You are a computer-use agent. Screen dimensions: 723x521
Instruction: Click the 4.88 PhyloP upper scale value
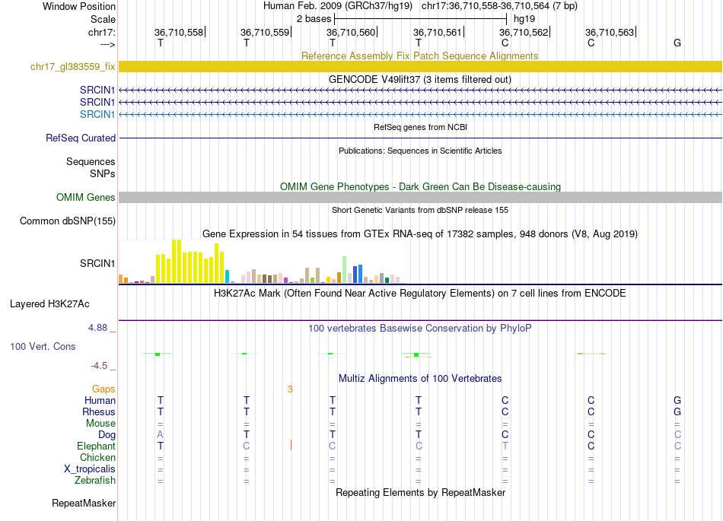click(97, 328)
